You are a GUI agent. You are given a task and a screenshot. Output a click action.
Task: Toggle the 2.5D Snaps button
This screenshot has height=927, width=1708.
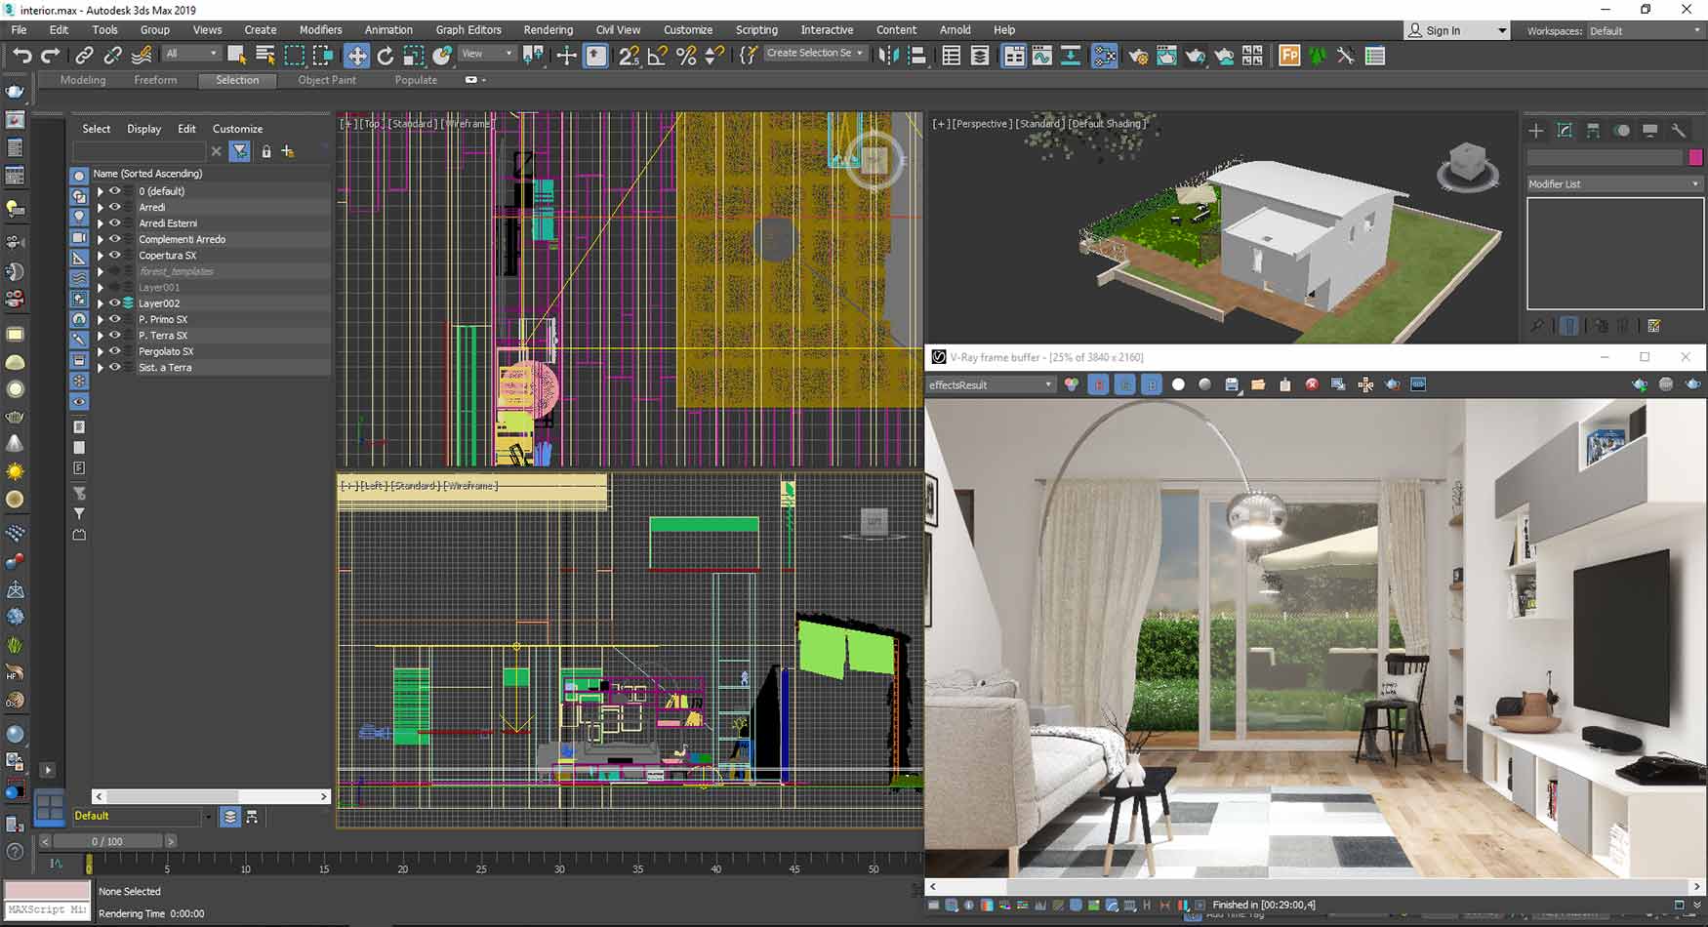629,56
